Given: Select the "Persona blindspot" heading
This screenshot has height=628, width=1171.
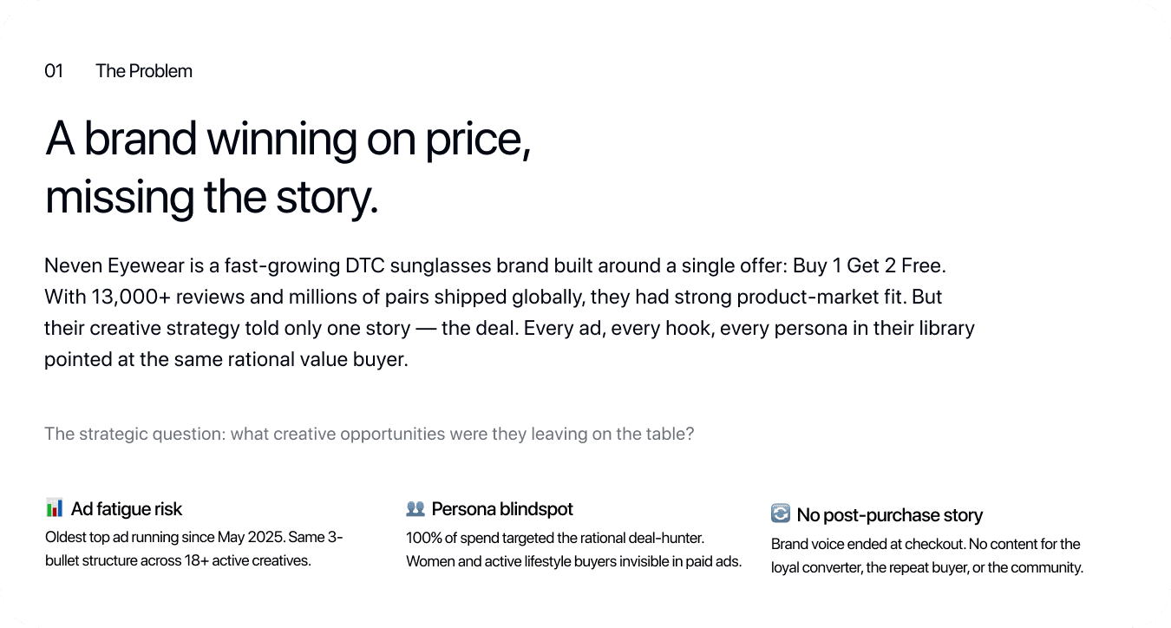Looking at the screenshot, I should (502, 509).
